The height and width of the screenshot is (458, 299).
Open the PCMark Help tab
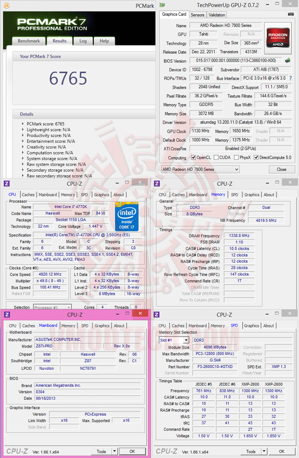coord(104,41)
